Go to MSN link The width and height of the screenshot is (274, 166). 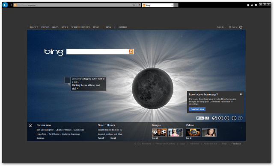108,27
